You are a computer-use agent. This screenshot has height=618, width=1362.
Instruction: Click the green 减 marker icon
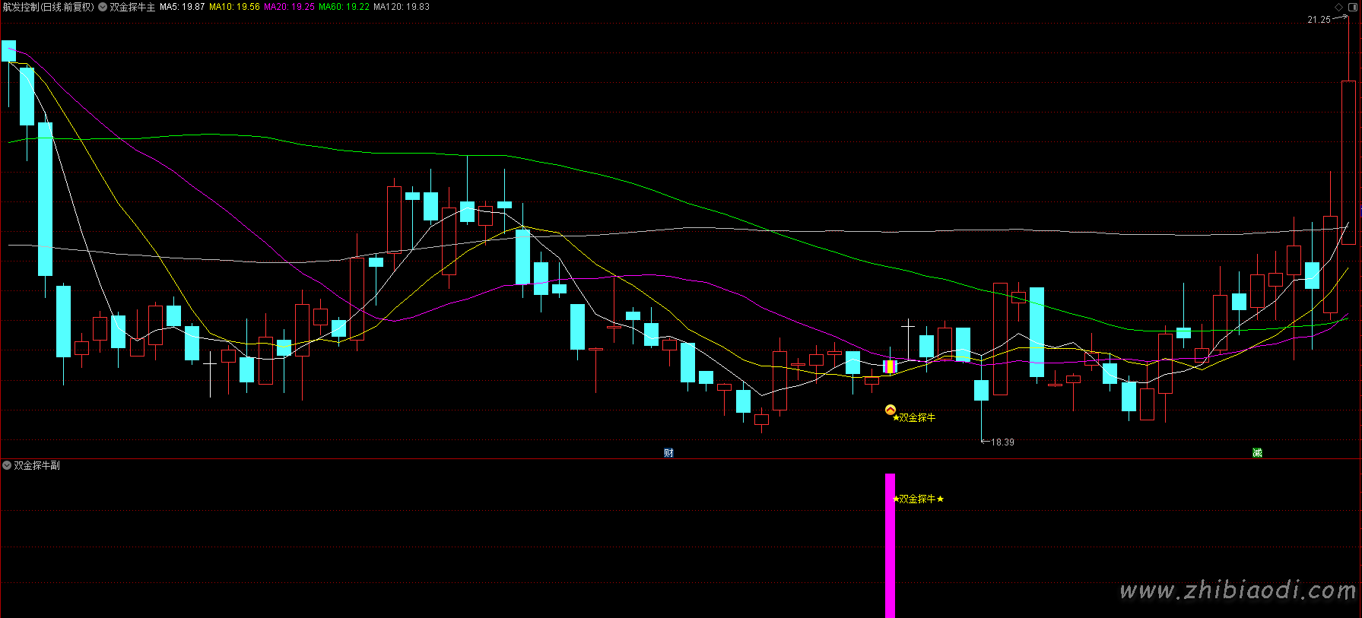pyautogui.click(x=1257, y=452)
